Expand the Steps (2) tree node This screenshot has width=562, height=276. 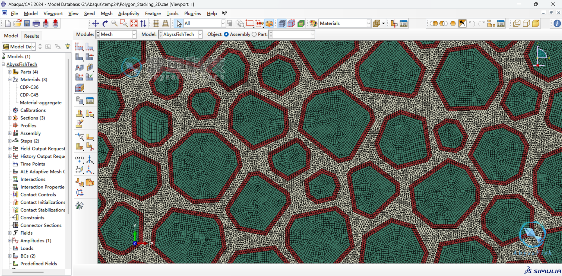(x=10, y=141)
